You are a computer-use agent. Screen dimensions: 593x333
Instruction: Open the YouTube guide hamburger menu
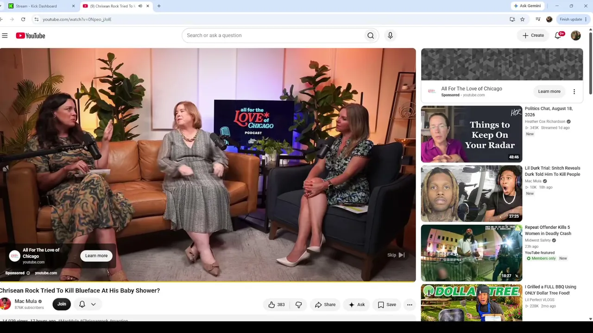tap(5, 36)
